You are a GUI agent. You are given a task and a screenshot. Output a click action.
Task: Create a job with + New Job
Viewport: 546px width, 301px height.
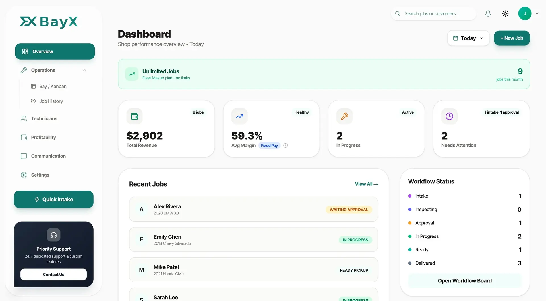click(x=512, y=38)
